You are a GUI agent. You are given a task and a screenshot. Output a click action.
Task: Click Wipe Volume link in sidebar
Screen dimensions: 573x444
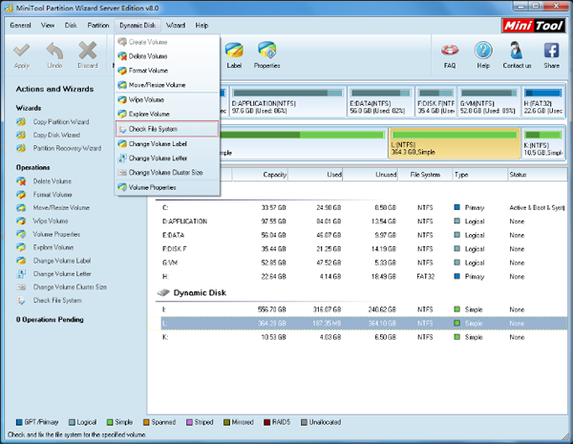(51, 221)
